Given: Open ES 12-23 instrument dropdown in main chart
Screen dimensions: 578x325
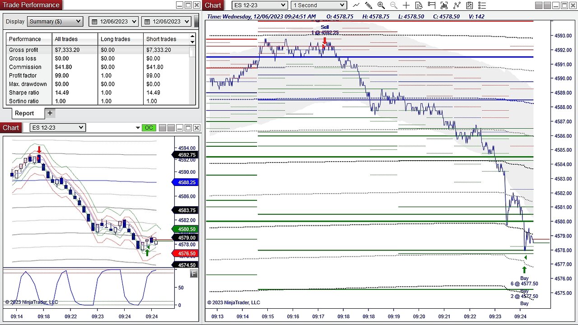Looking at the screenshot, I should pyautogui.click(x=260, y=5).
